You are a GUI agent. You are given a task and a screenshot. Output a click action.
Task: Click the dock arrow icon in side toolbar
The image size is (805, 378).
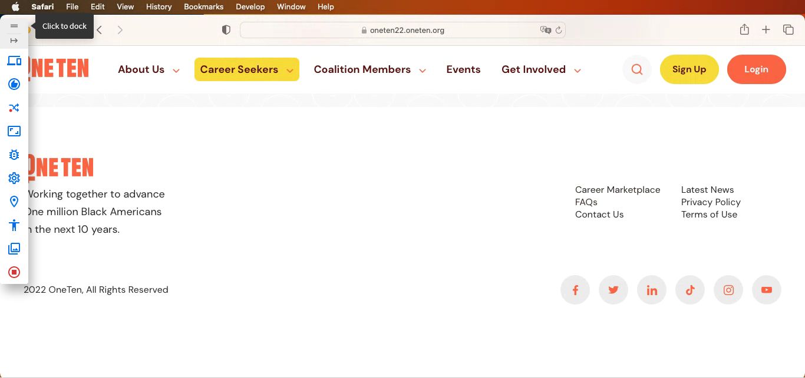pos(14,41)
